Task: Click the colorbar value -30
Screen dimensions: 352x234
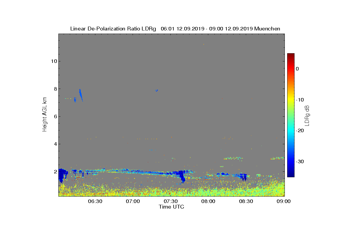Action: pyautogui.click(x=299, y=161)
